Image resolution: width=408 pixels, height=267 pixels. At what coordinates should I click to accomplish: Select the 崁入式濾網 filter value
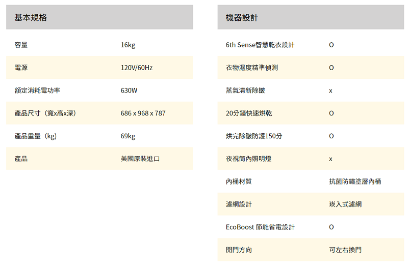click(345, 204)
